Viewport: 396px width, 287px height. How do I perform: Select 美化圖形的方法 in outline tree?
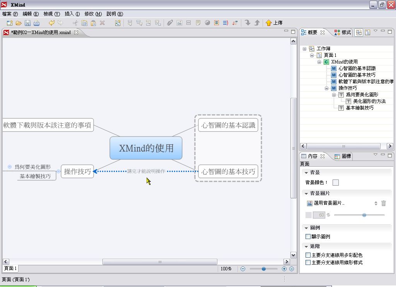coord(369,101)
